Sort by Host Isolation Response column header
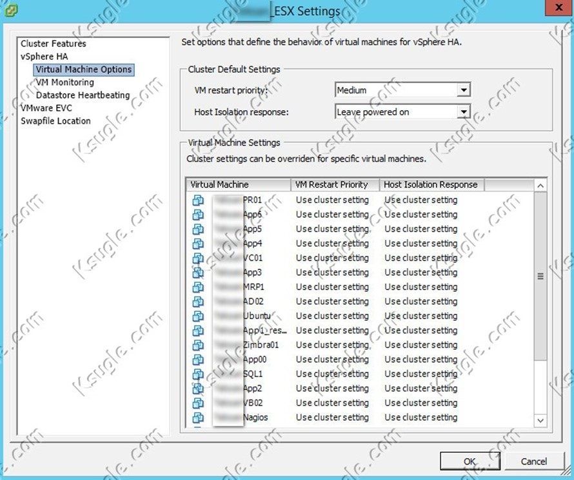The width and height of the screenshot is (574, 480). click(431, 185)
